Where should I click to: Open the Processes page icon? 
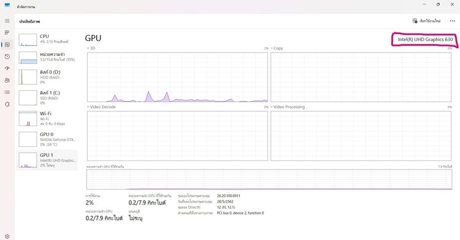7,32
